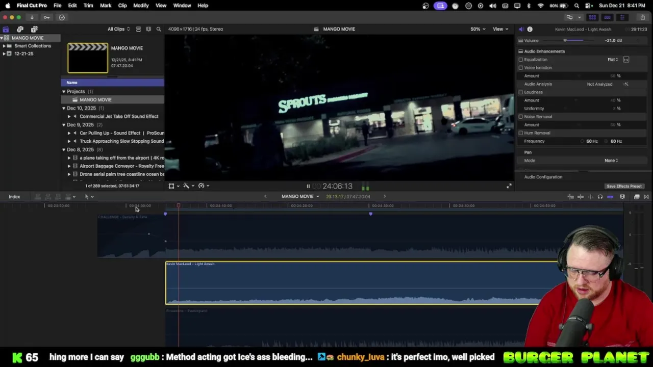This screenshot has height=367, width=653.
Task: Click the Name column header
Action: coord(112,83)
